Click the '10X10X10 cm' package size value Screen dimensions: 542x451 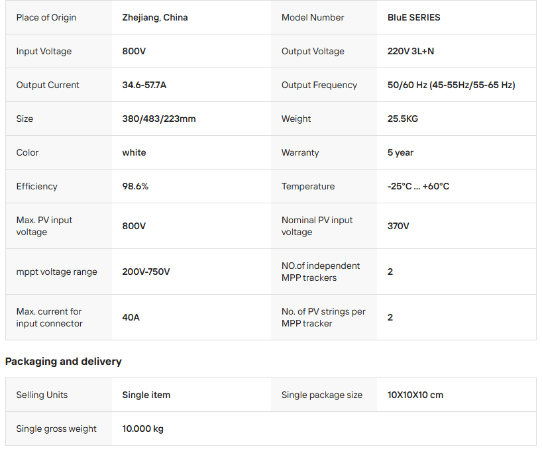click(415, 395)
